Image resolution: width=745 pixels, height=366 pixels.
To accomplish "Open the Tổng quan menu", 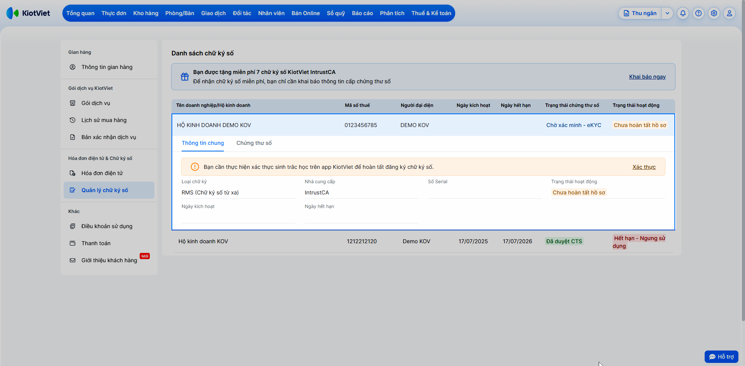I will [80, 13].
